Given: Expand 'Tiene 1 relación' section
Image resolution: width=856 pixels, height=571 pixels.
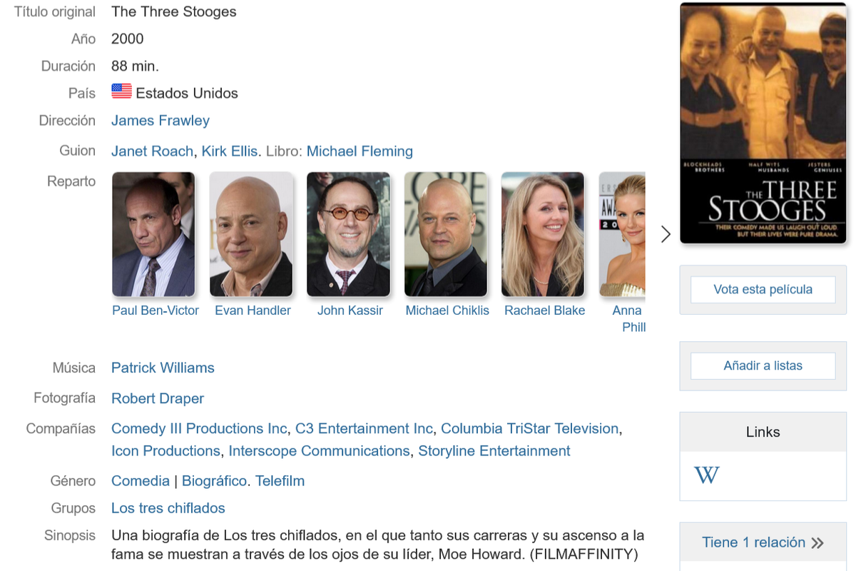Looking at the screenshot, I should pyautogui.click(x=763, y=542).
